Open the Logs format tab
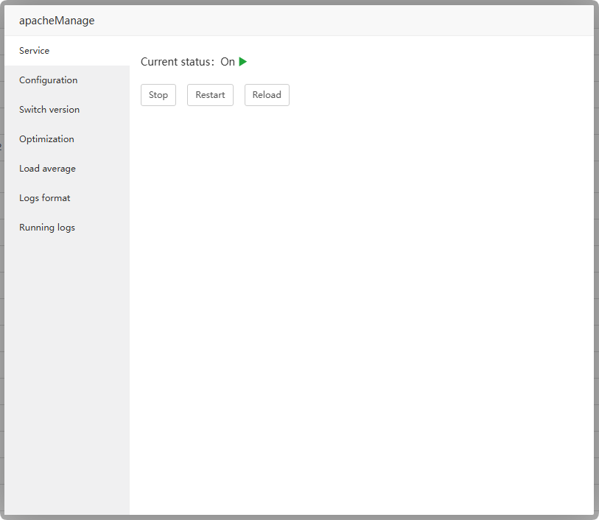599x520 pixels. click(45, 198)
